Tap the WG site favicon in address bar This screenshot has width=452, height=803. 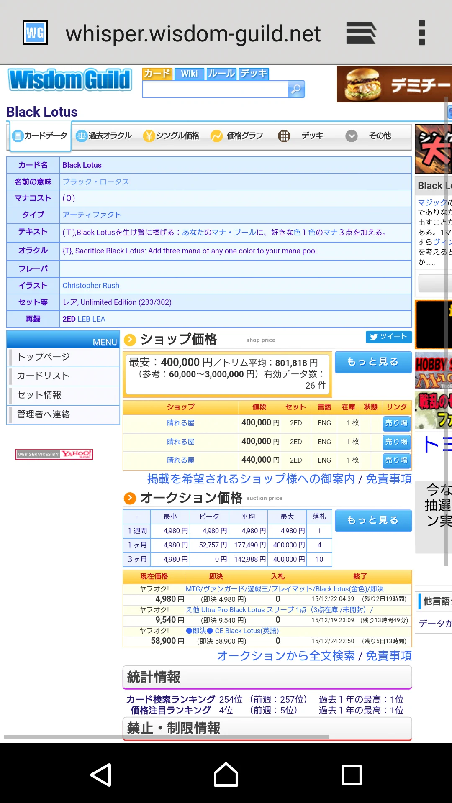coord(35,33)
